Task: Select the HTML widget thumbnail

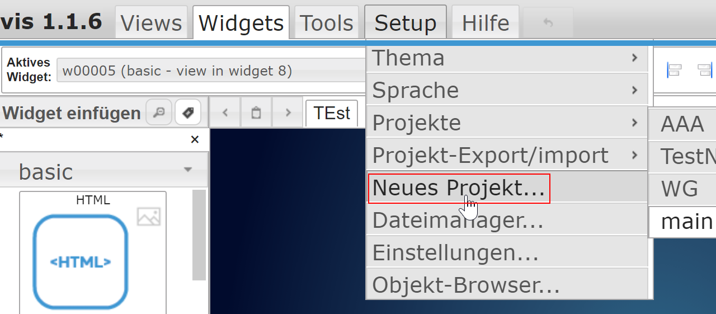Action: [93, 253]
